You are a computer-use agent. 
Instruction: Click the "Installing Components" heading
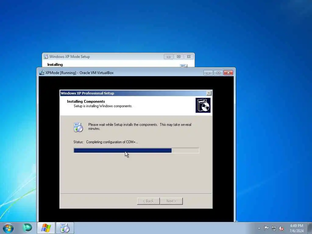tap(86, 101)
